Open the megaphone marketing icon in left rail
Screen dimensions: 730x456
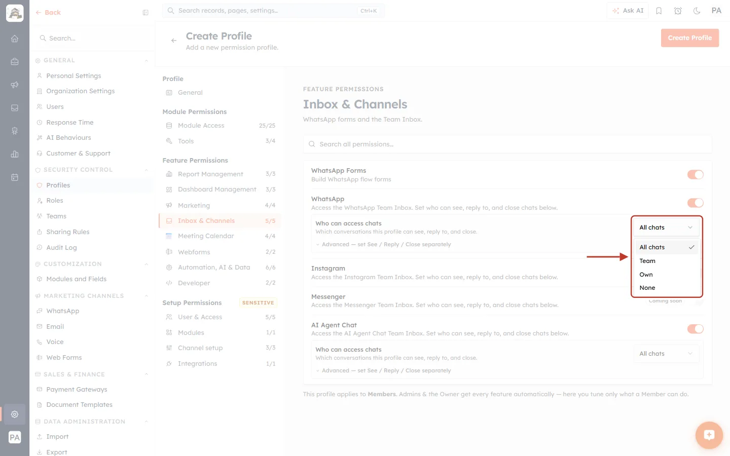tap(15, 85)
